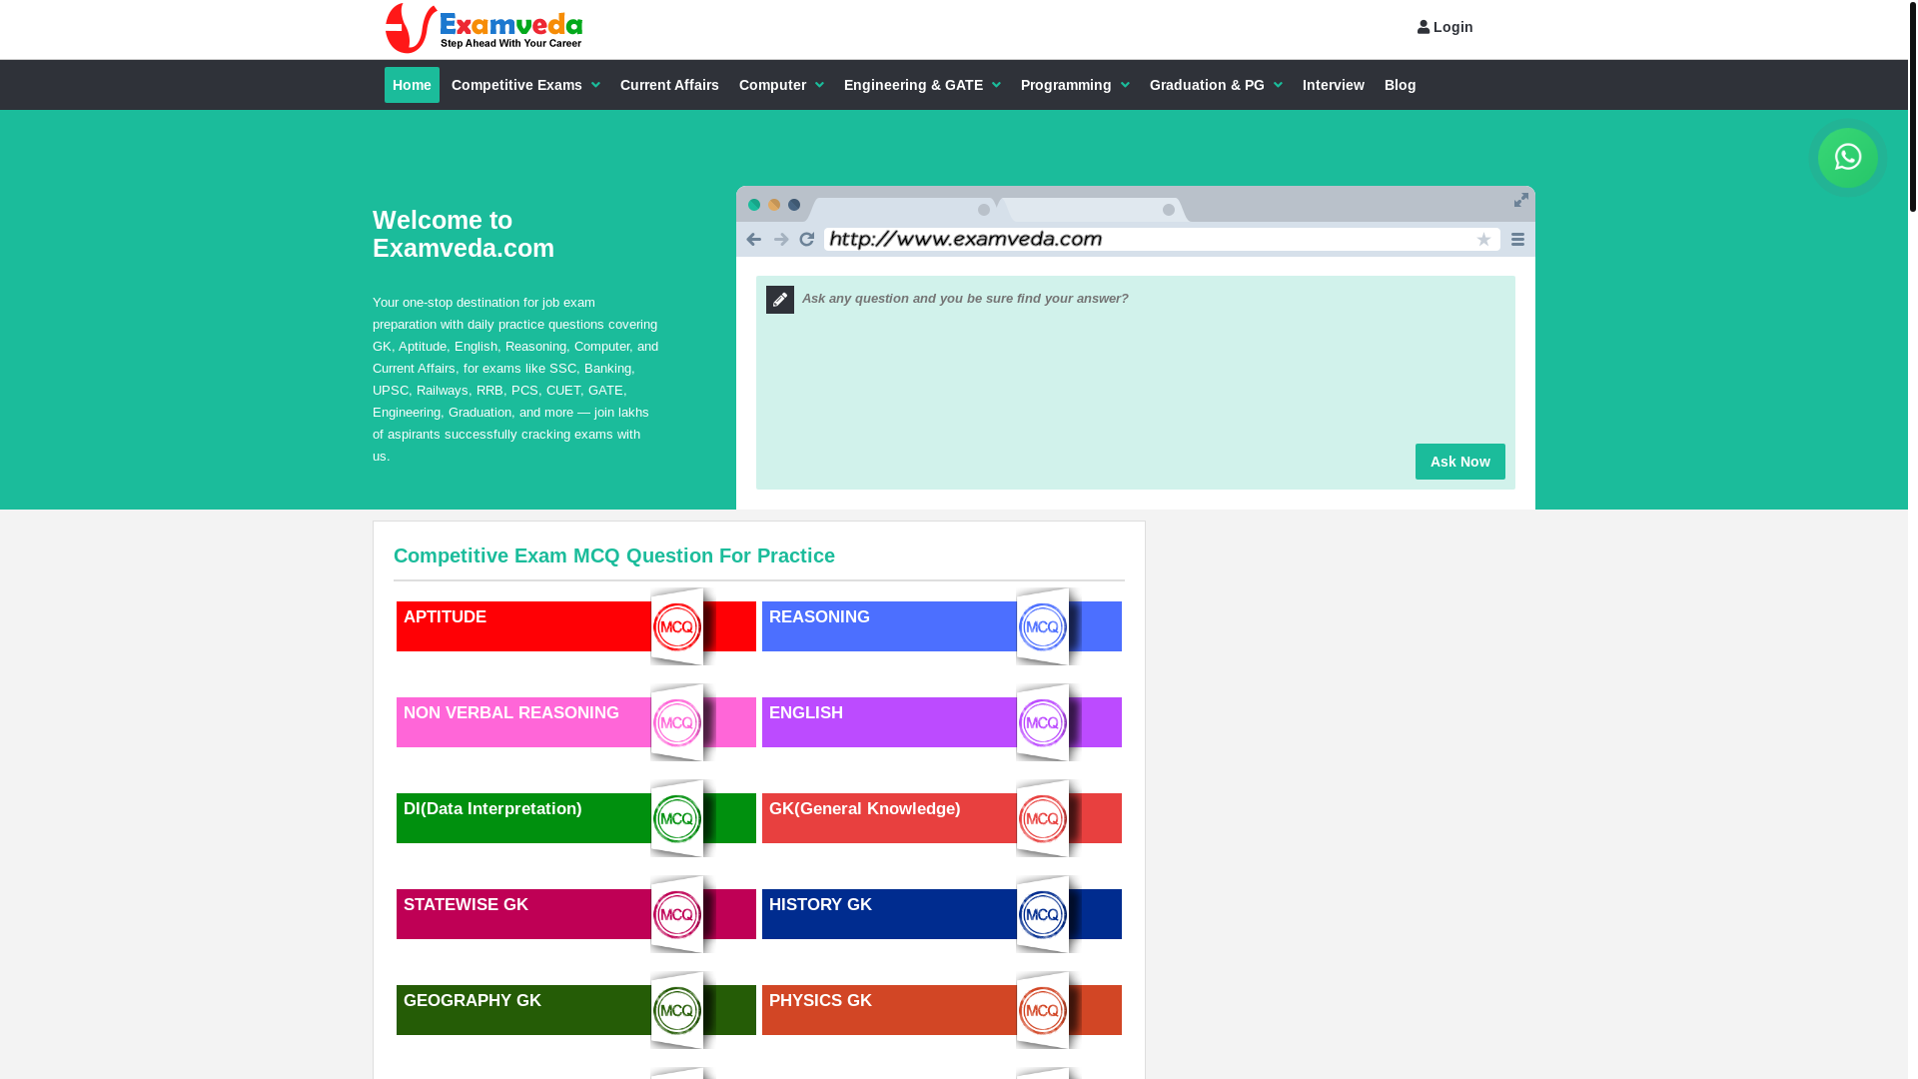Click the Aptitude MCQ badge icon
Image resolution: width=1918 pixels, height=1079 pixels.
point(677,627)
